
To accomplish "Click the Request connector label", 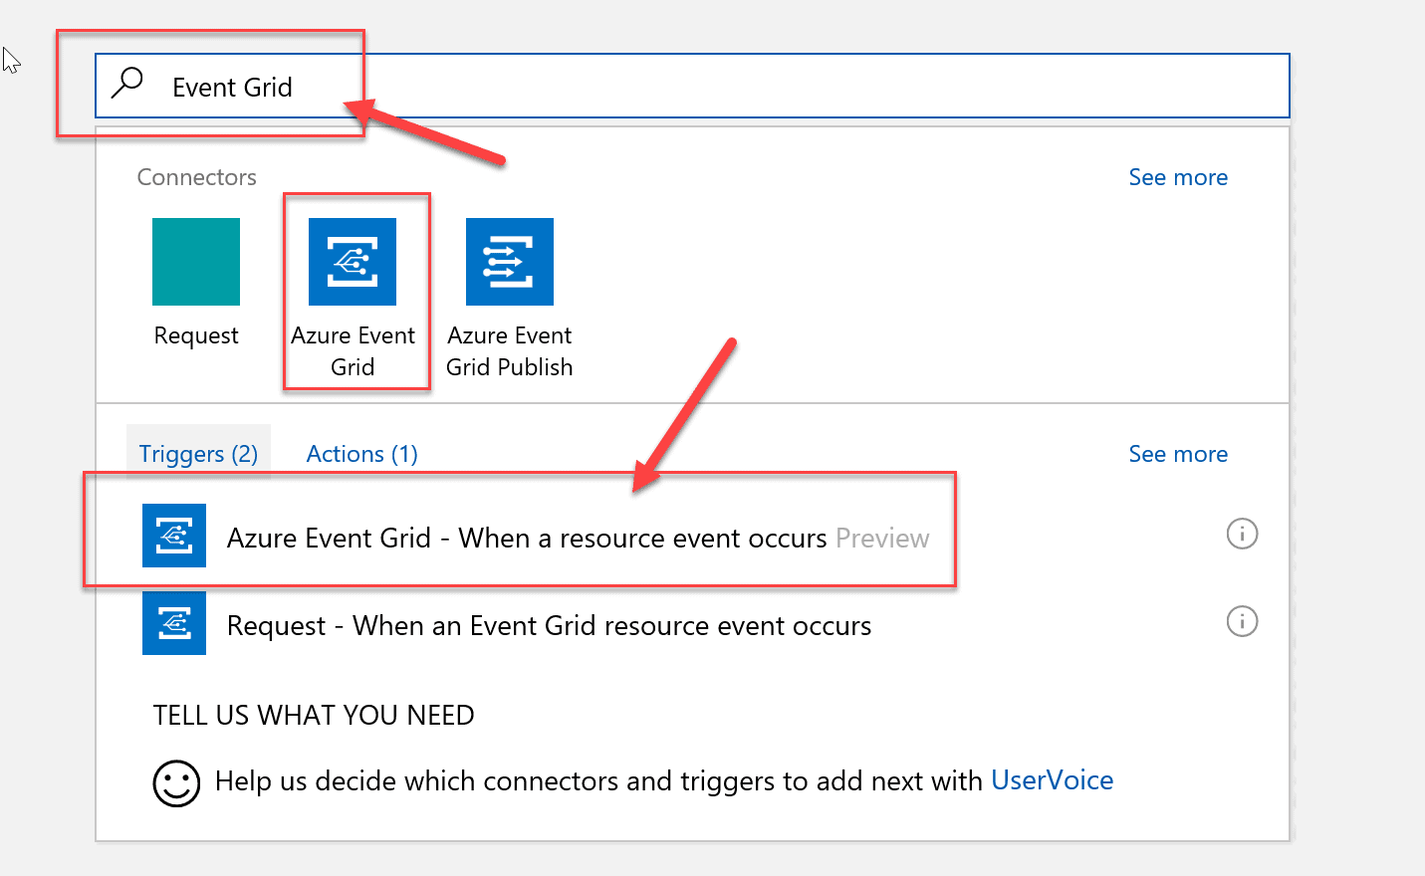I will coord(196,336).
